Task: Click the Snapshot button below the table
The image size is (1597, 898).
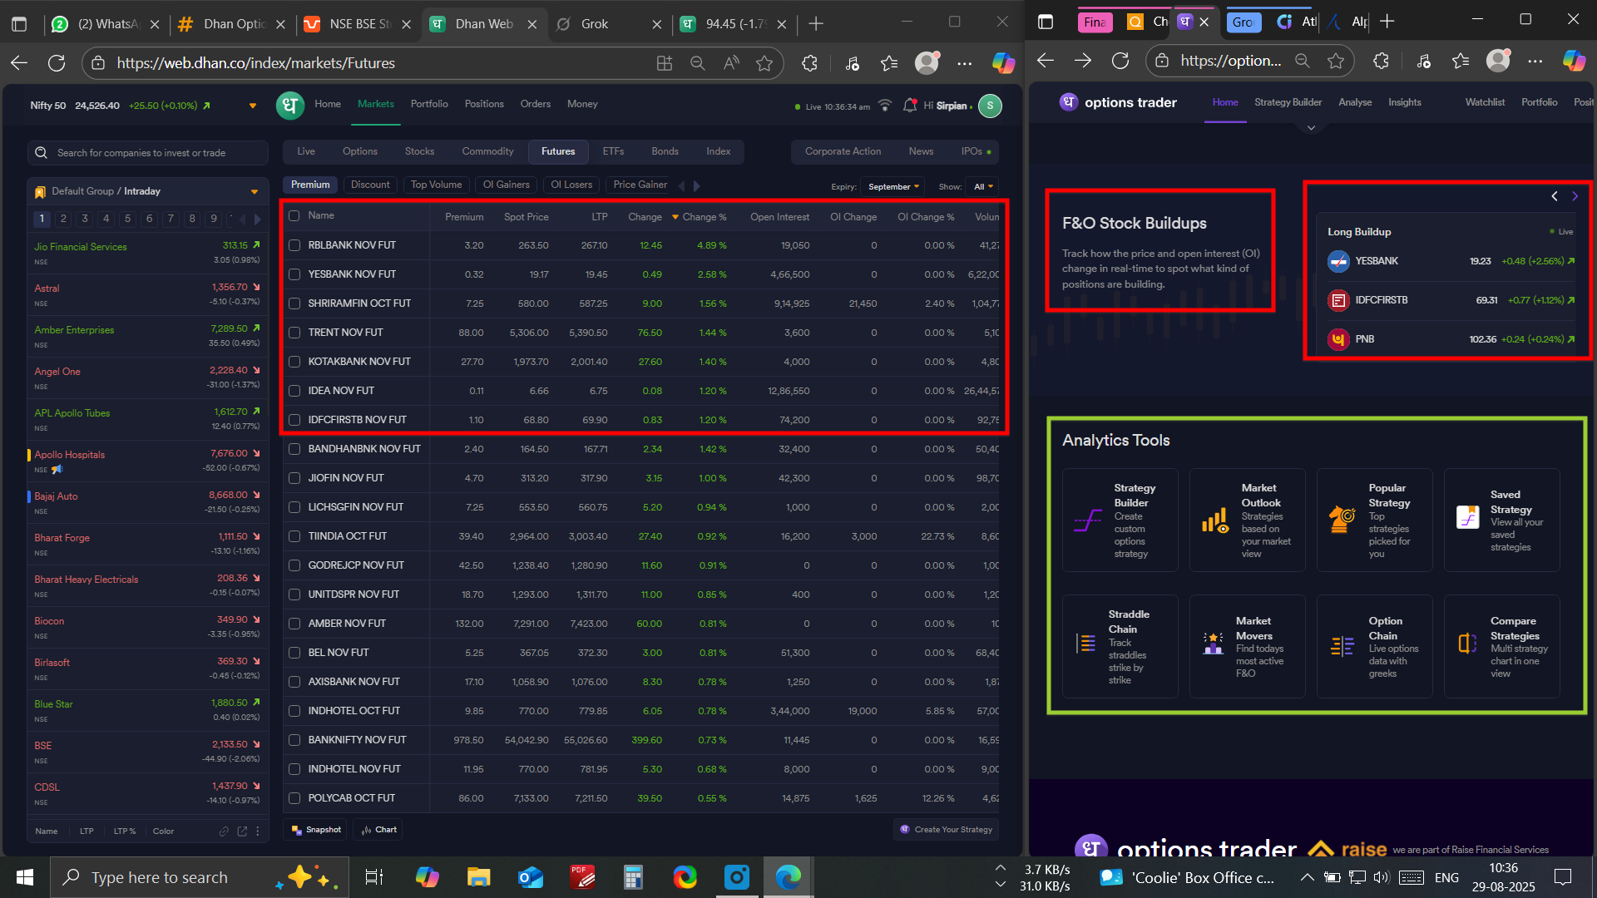Action: (x=316, y=830)
